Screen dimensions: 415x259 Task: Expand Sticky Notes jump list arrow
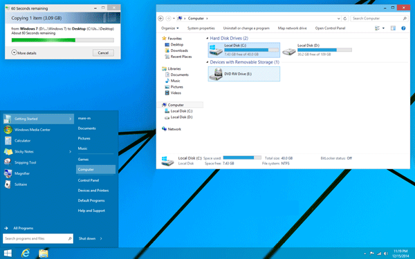point(70,152)
